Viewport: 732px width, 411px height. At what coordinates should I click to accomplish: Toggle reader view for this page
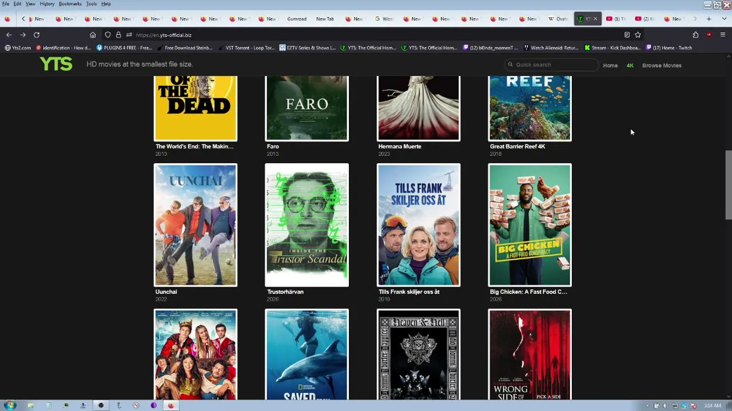[627, 35]
